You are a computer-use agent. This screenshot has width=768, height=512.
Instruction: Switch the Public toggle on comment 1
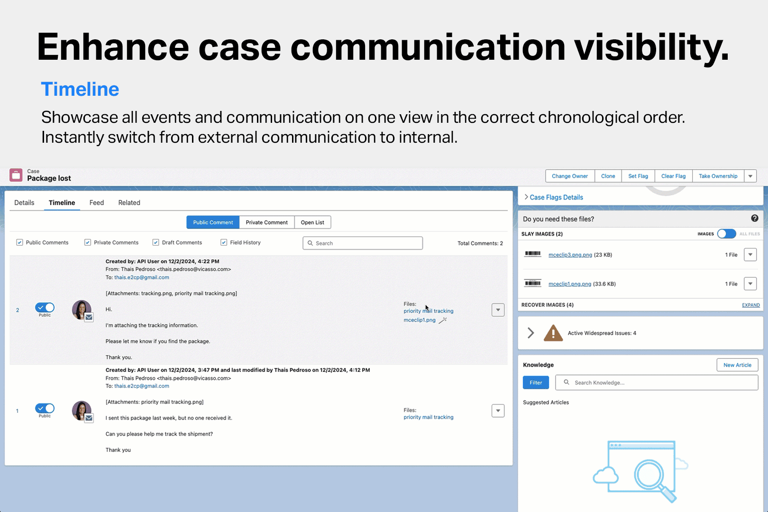[45, 408]
